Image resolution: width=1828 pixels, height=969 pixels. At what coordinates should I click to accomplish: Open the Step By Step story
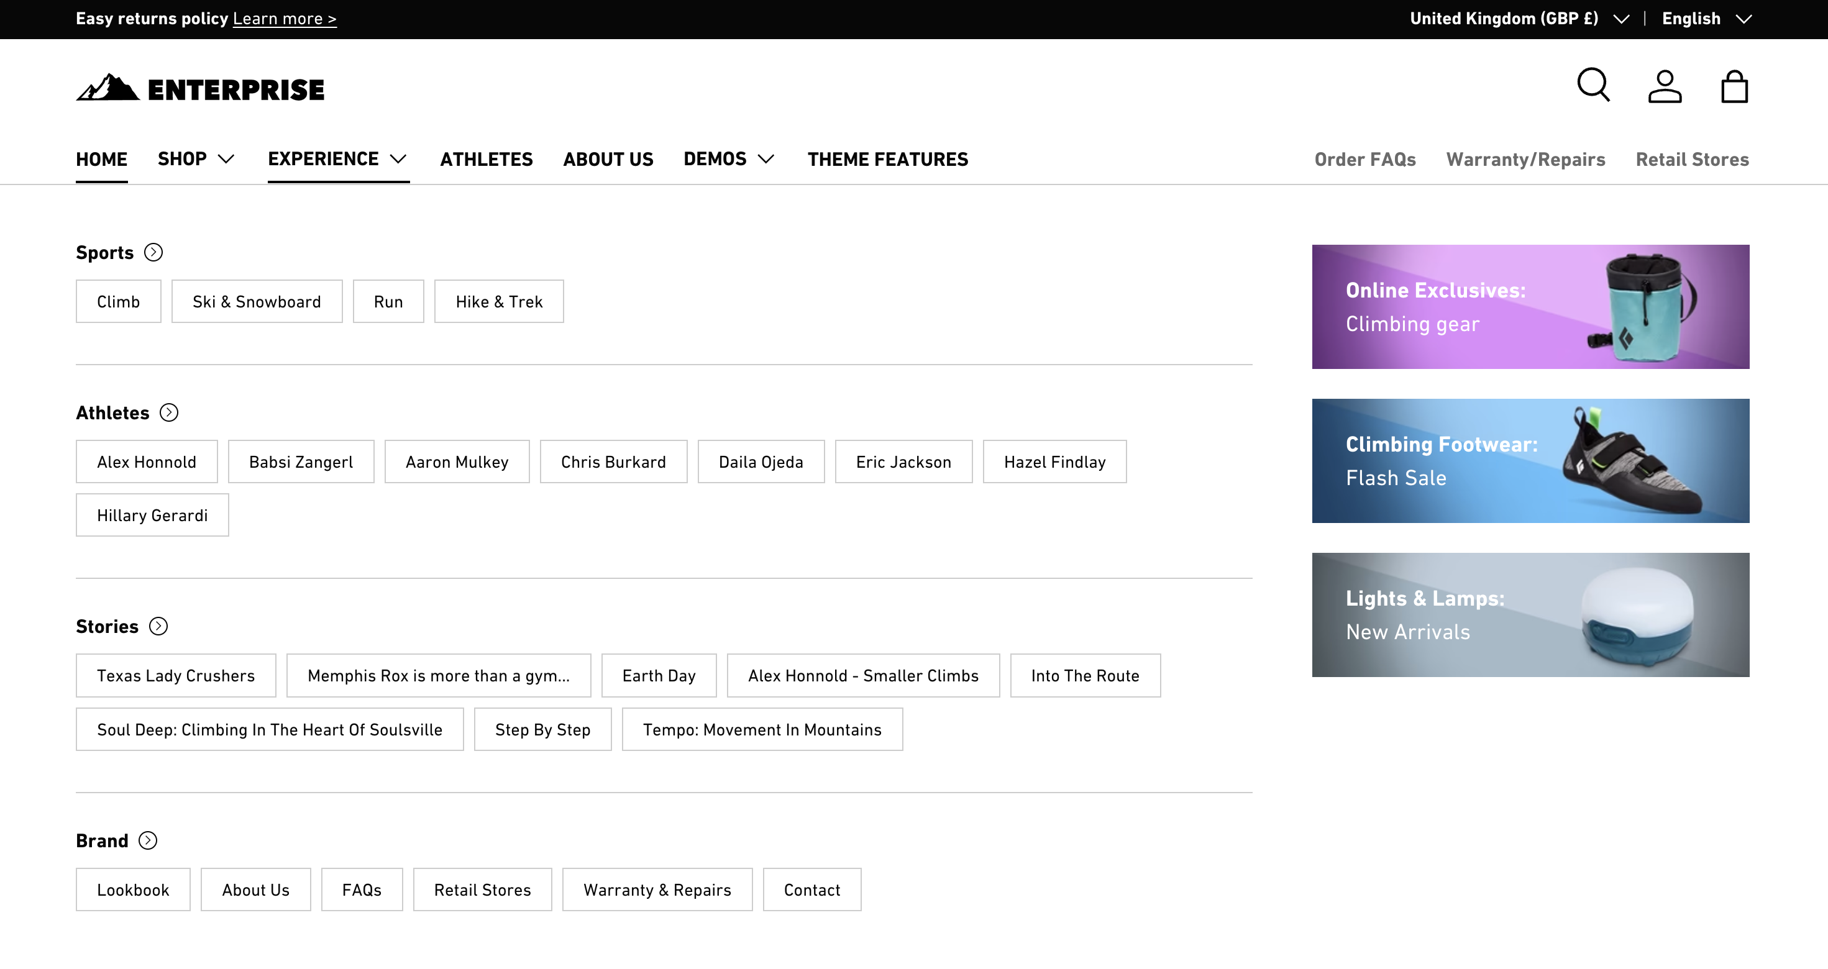point(543,729)
